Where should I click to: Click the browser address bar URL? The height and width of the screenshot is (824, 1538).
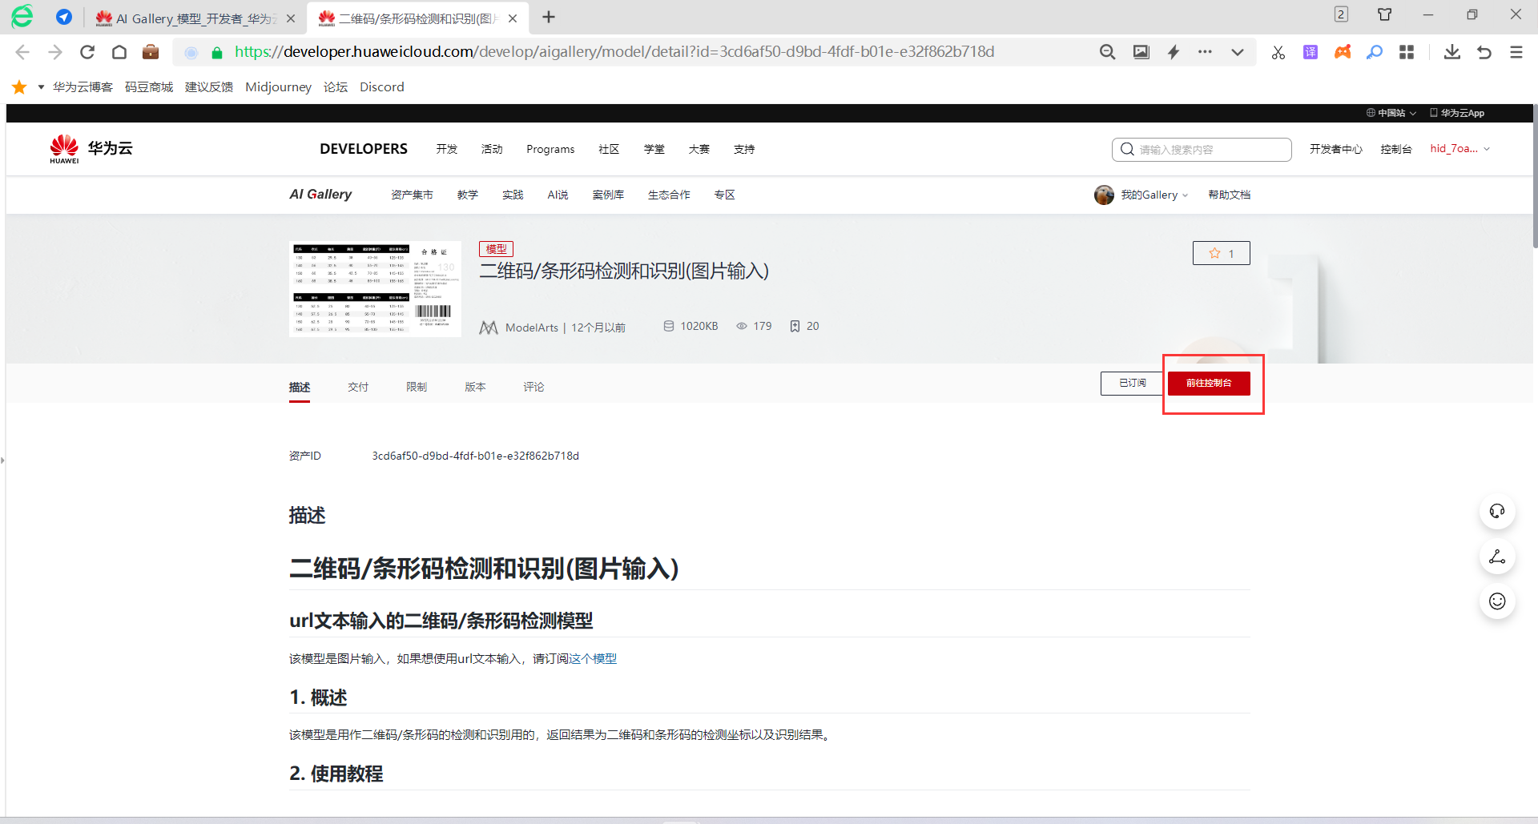614,52
